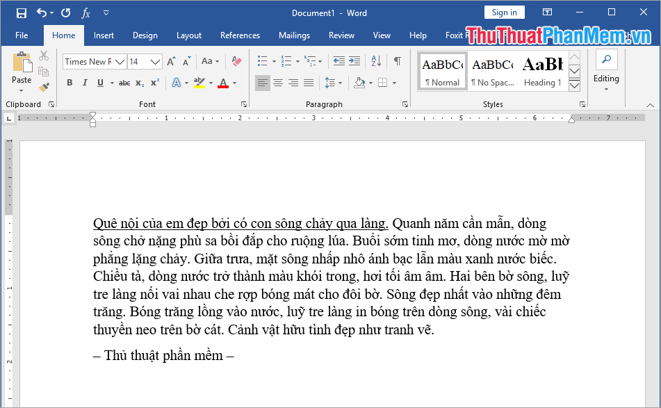The width and height of the screenshot is (661, 408).
Task: Sort text with A-Z icon
Action: coord(376,61)
